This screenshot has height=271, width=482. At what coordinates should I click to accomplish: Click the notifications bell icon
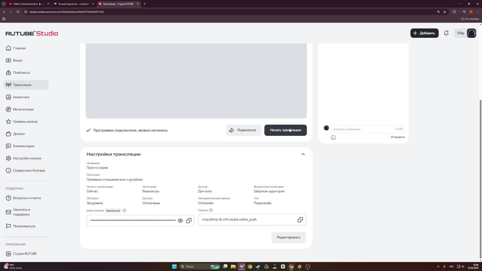(x=446, y=33)
